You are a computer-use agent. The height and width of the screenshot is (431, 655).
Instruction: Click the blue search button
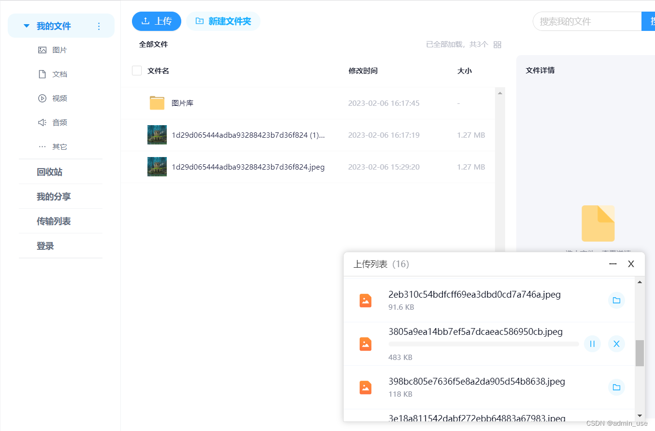click(648, 21)
